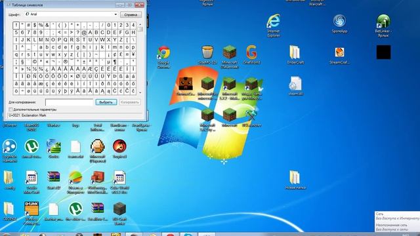
Task: Select the § character cell
Action: click(22, 62)
